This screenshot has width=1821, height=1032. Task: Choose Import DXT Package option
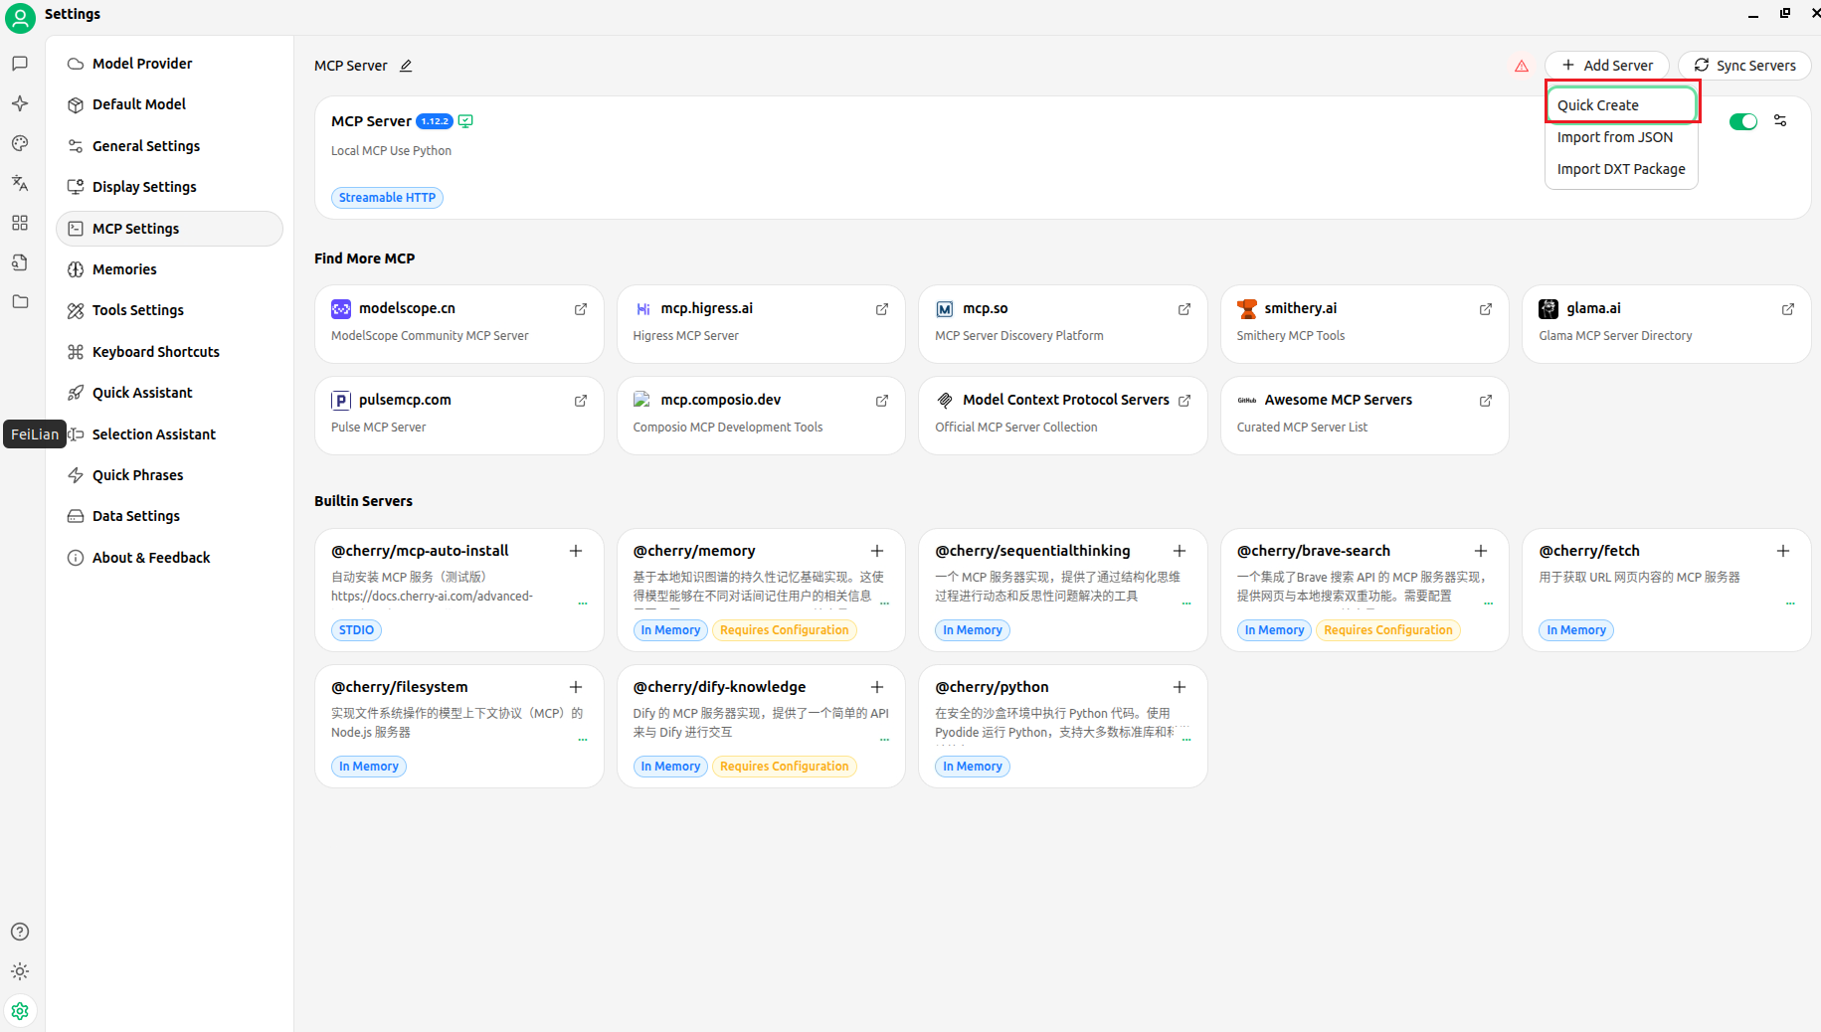point(1621,169)
